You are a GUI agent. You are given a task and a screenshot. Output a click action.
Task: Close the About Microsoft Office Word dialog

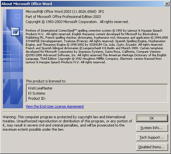click(x=167, y=4)
